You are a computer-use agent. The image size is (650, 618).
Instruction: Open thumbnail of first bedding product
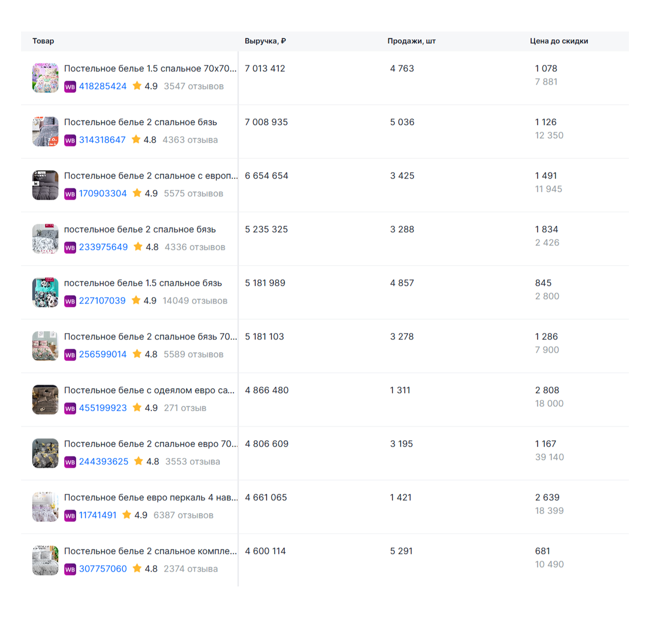pyautogui.click(x=45, y=78)
